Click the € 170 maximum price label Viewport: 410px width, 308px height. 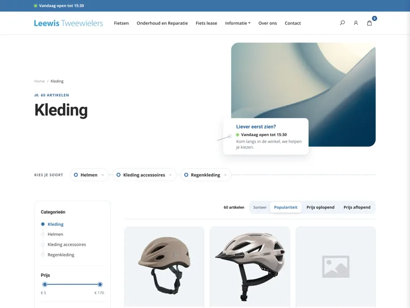point(99,293)
